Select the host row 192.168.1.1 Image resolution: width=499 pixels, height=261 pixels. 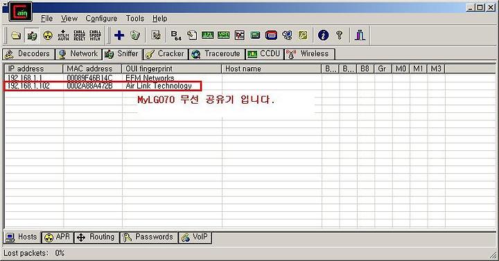[x=249, y=78]
